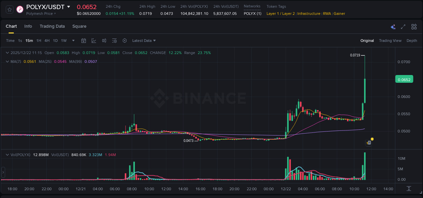
Task: Open chart settings hexagon icon
Action: pos(125,41)
